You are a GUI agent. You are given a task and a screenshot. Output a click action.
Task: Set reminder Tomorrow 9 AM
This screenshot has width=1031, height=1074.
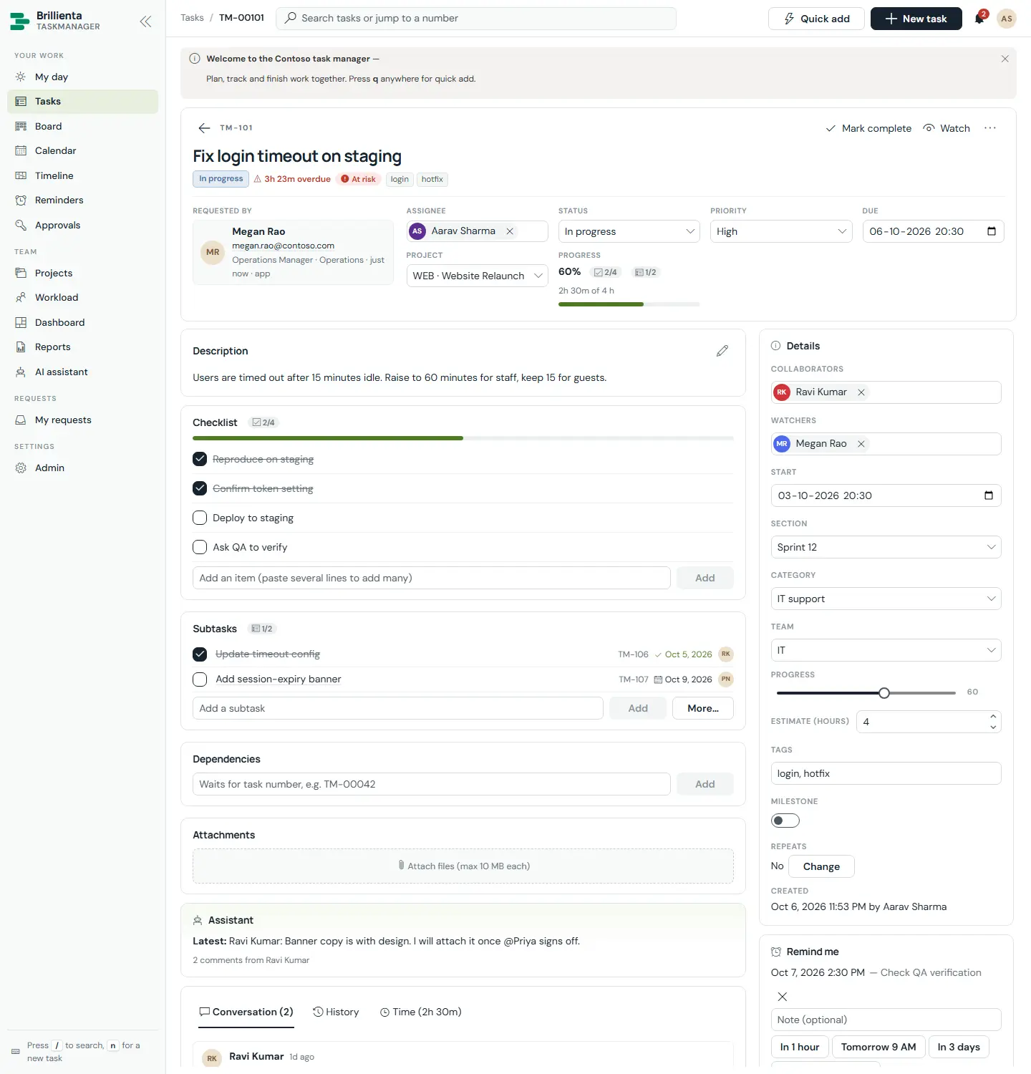click(x=878, y=1047)
